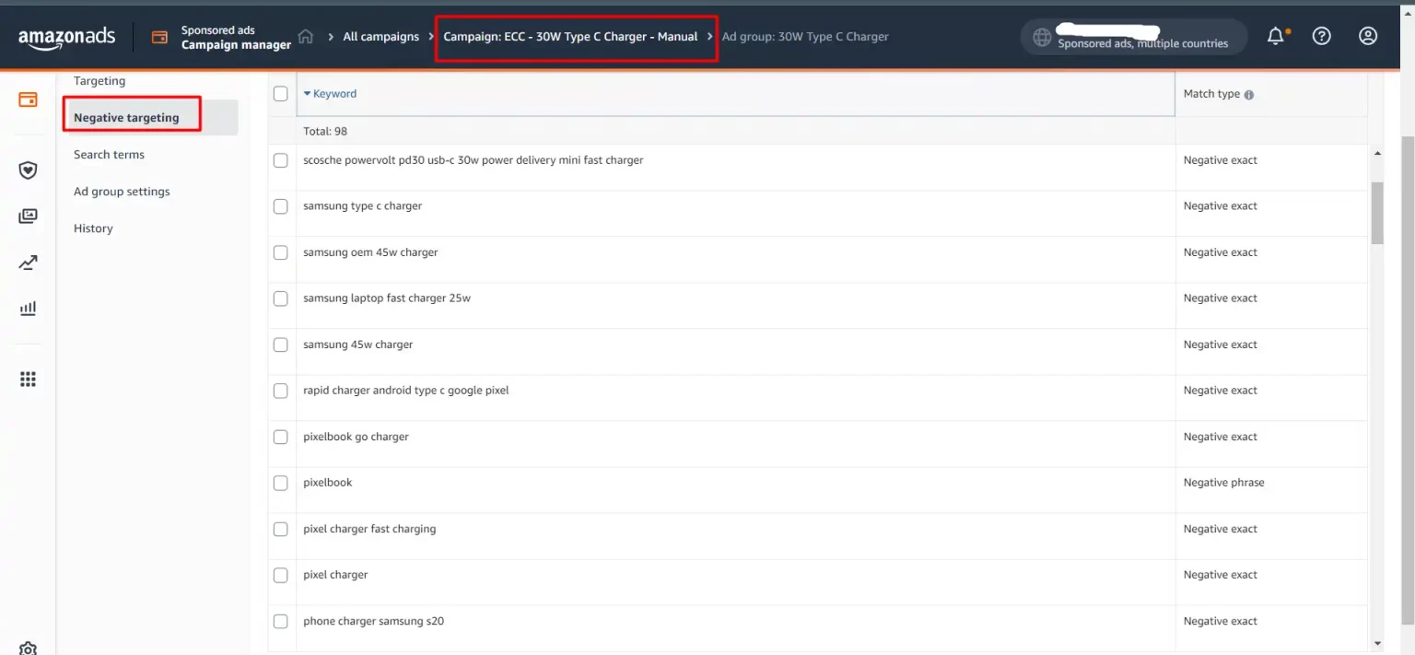
Task: Click the table scrollbar down arrow
Action: pos(1377,644)
